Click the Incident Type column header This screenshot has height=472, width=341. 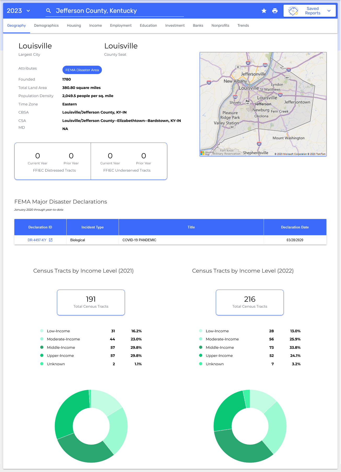click(x=93, y=227)
